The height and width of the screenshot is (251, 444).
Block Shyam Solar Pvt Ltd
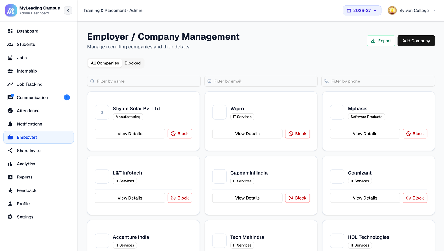180,134
